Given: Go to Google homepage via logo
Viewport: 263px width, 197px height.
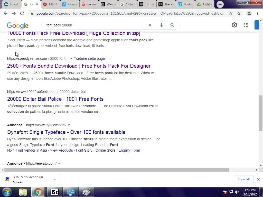Looking at the screenshot, I should pyautogui.click(x=18, y=25).
